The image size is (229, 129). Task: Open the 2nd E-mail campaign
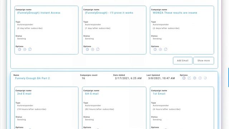[24, 94]
